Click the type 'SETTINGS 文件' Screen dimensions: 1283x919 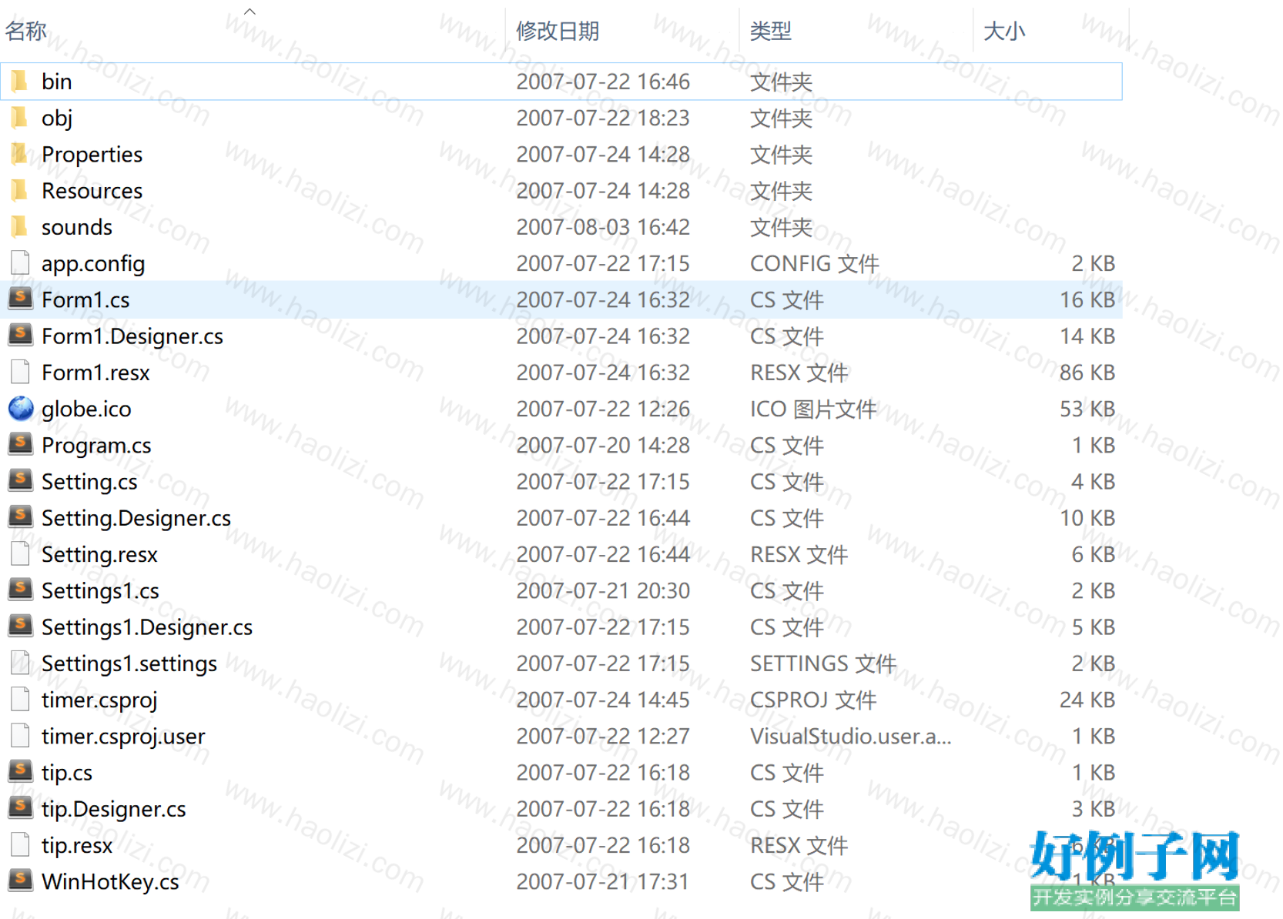(x=823, y=663)
